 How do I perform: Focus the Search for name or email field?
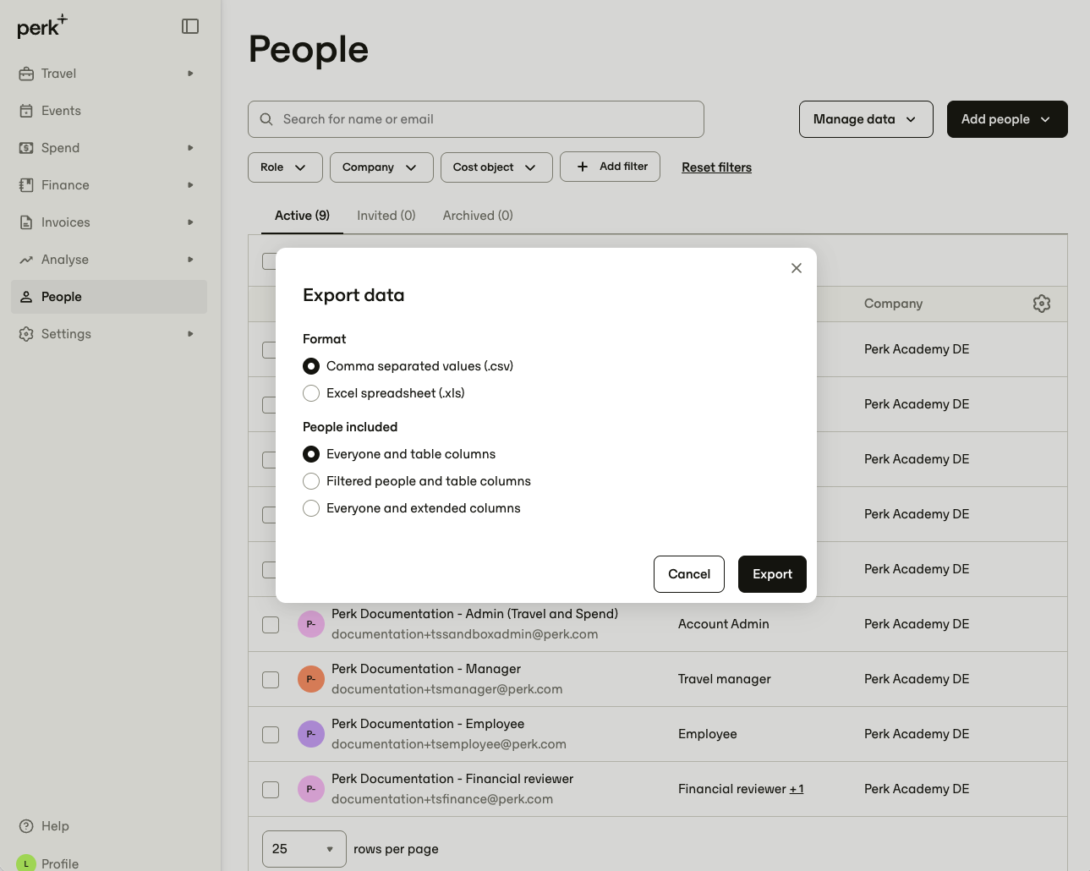[x=476, y=119]
